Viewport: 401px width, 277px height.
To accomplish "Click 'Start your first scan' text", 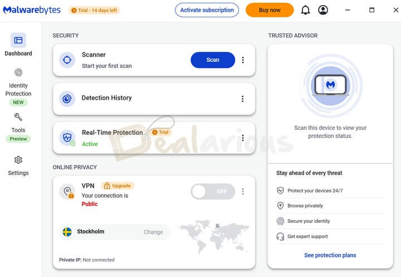I will 106,66.
